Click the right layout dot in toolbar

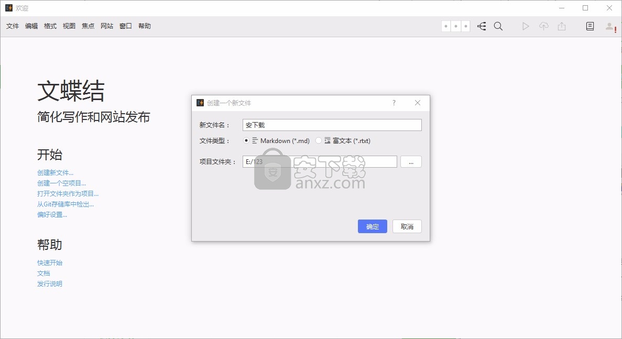(x=466, y=26)
